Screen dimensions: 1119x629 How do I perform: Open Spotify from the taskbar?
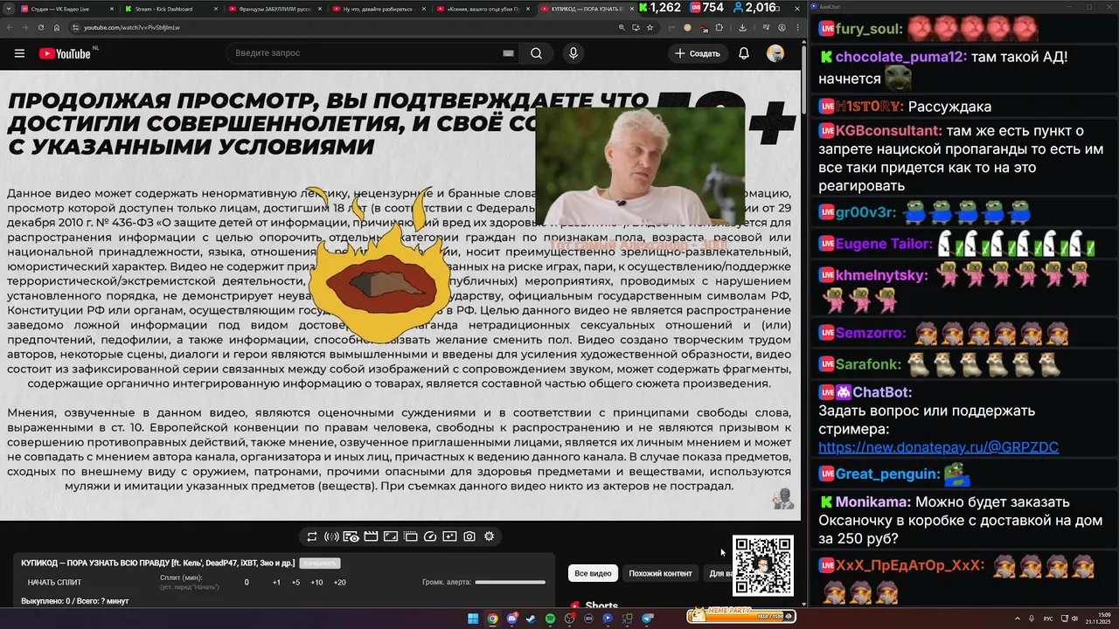coord(551,619)
